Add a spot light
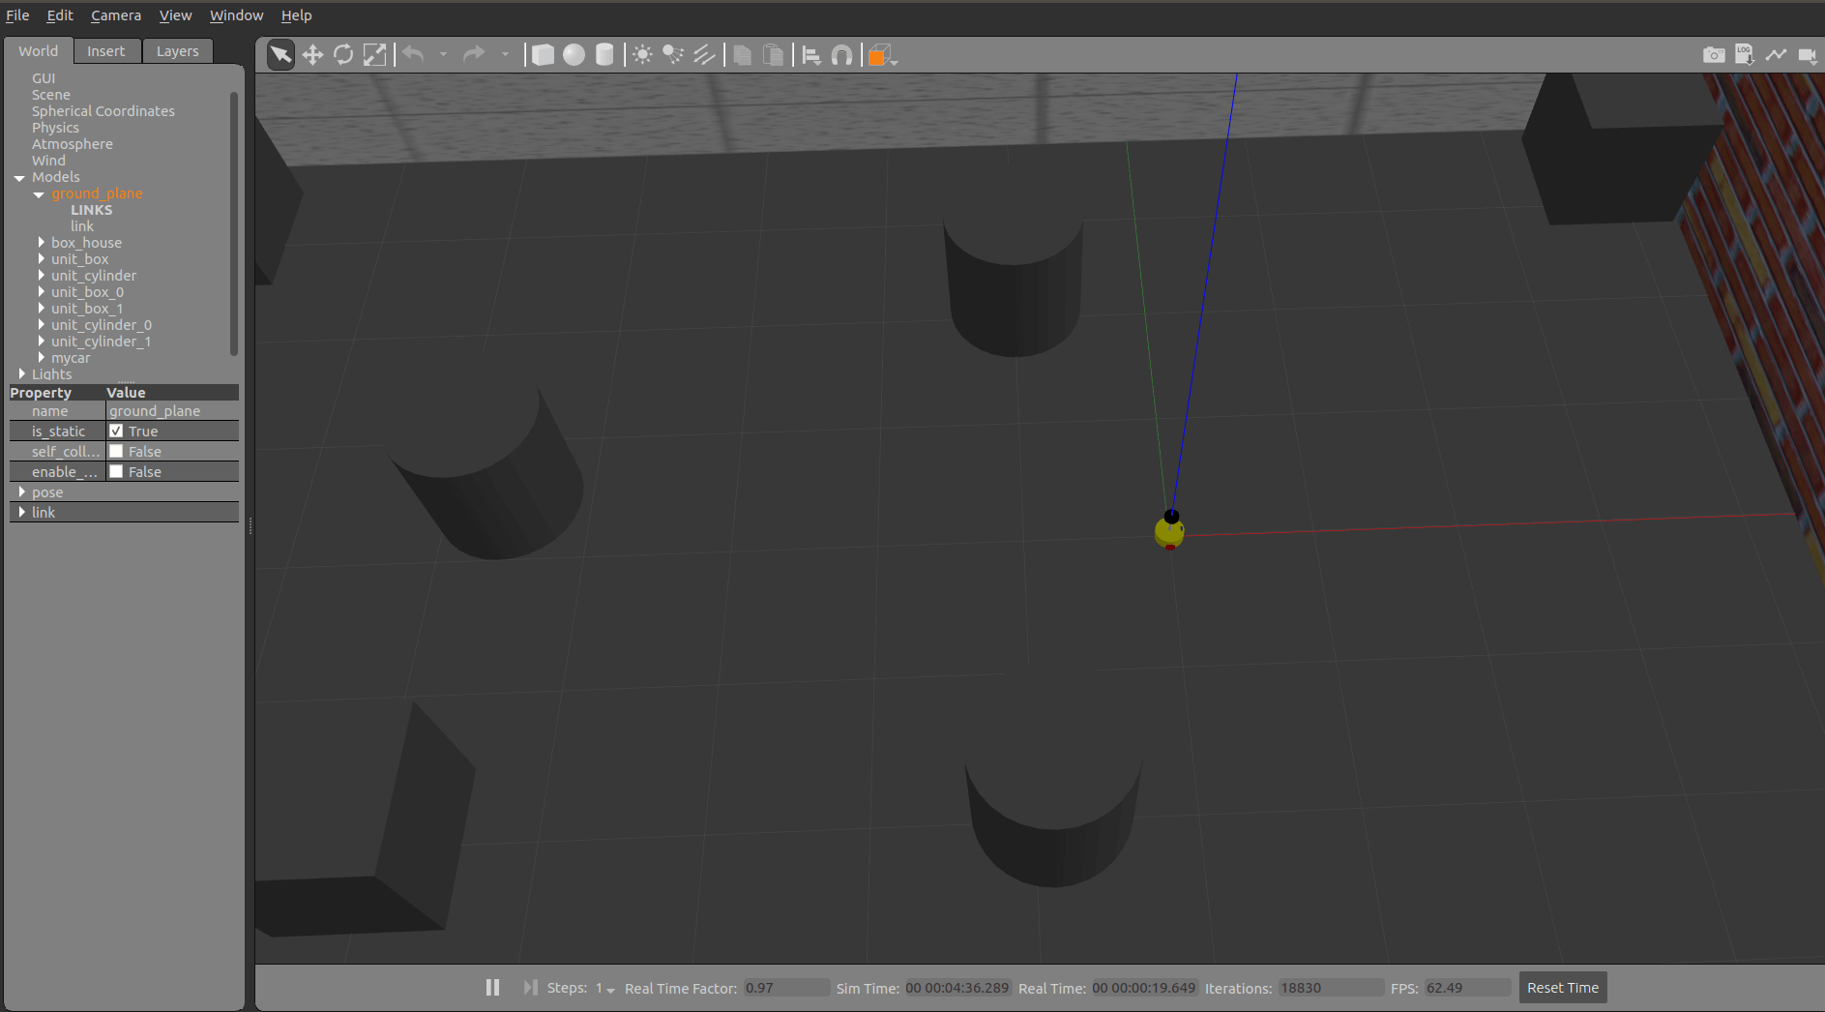1825x1012 pixels. click(x=673, y=55)
